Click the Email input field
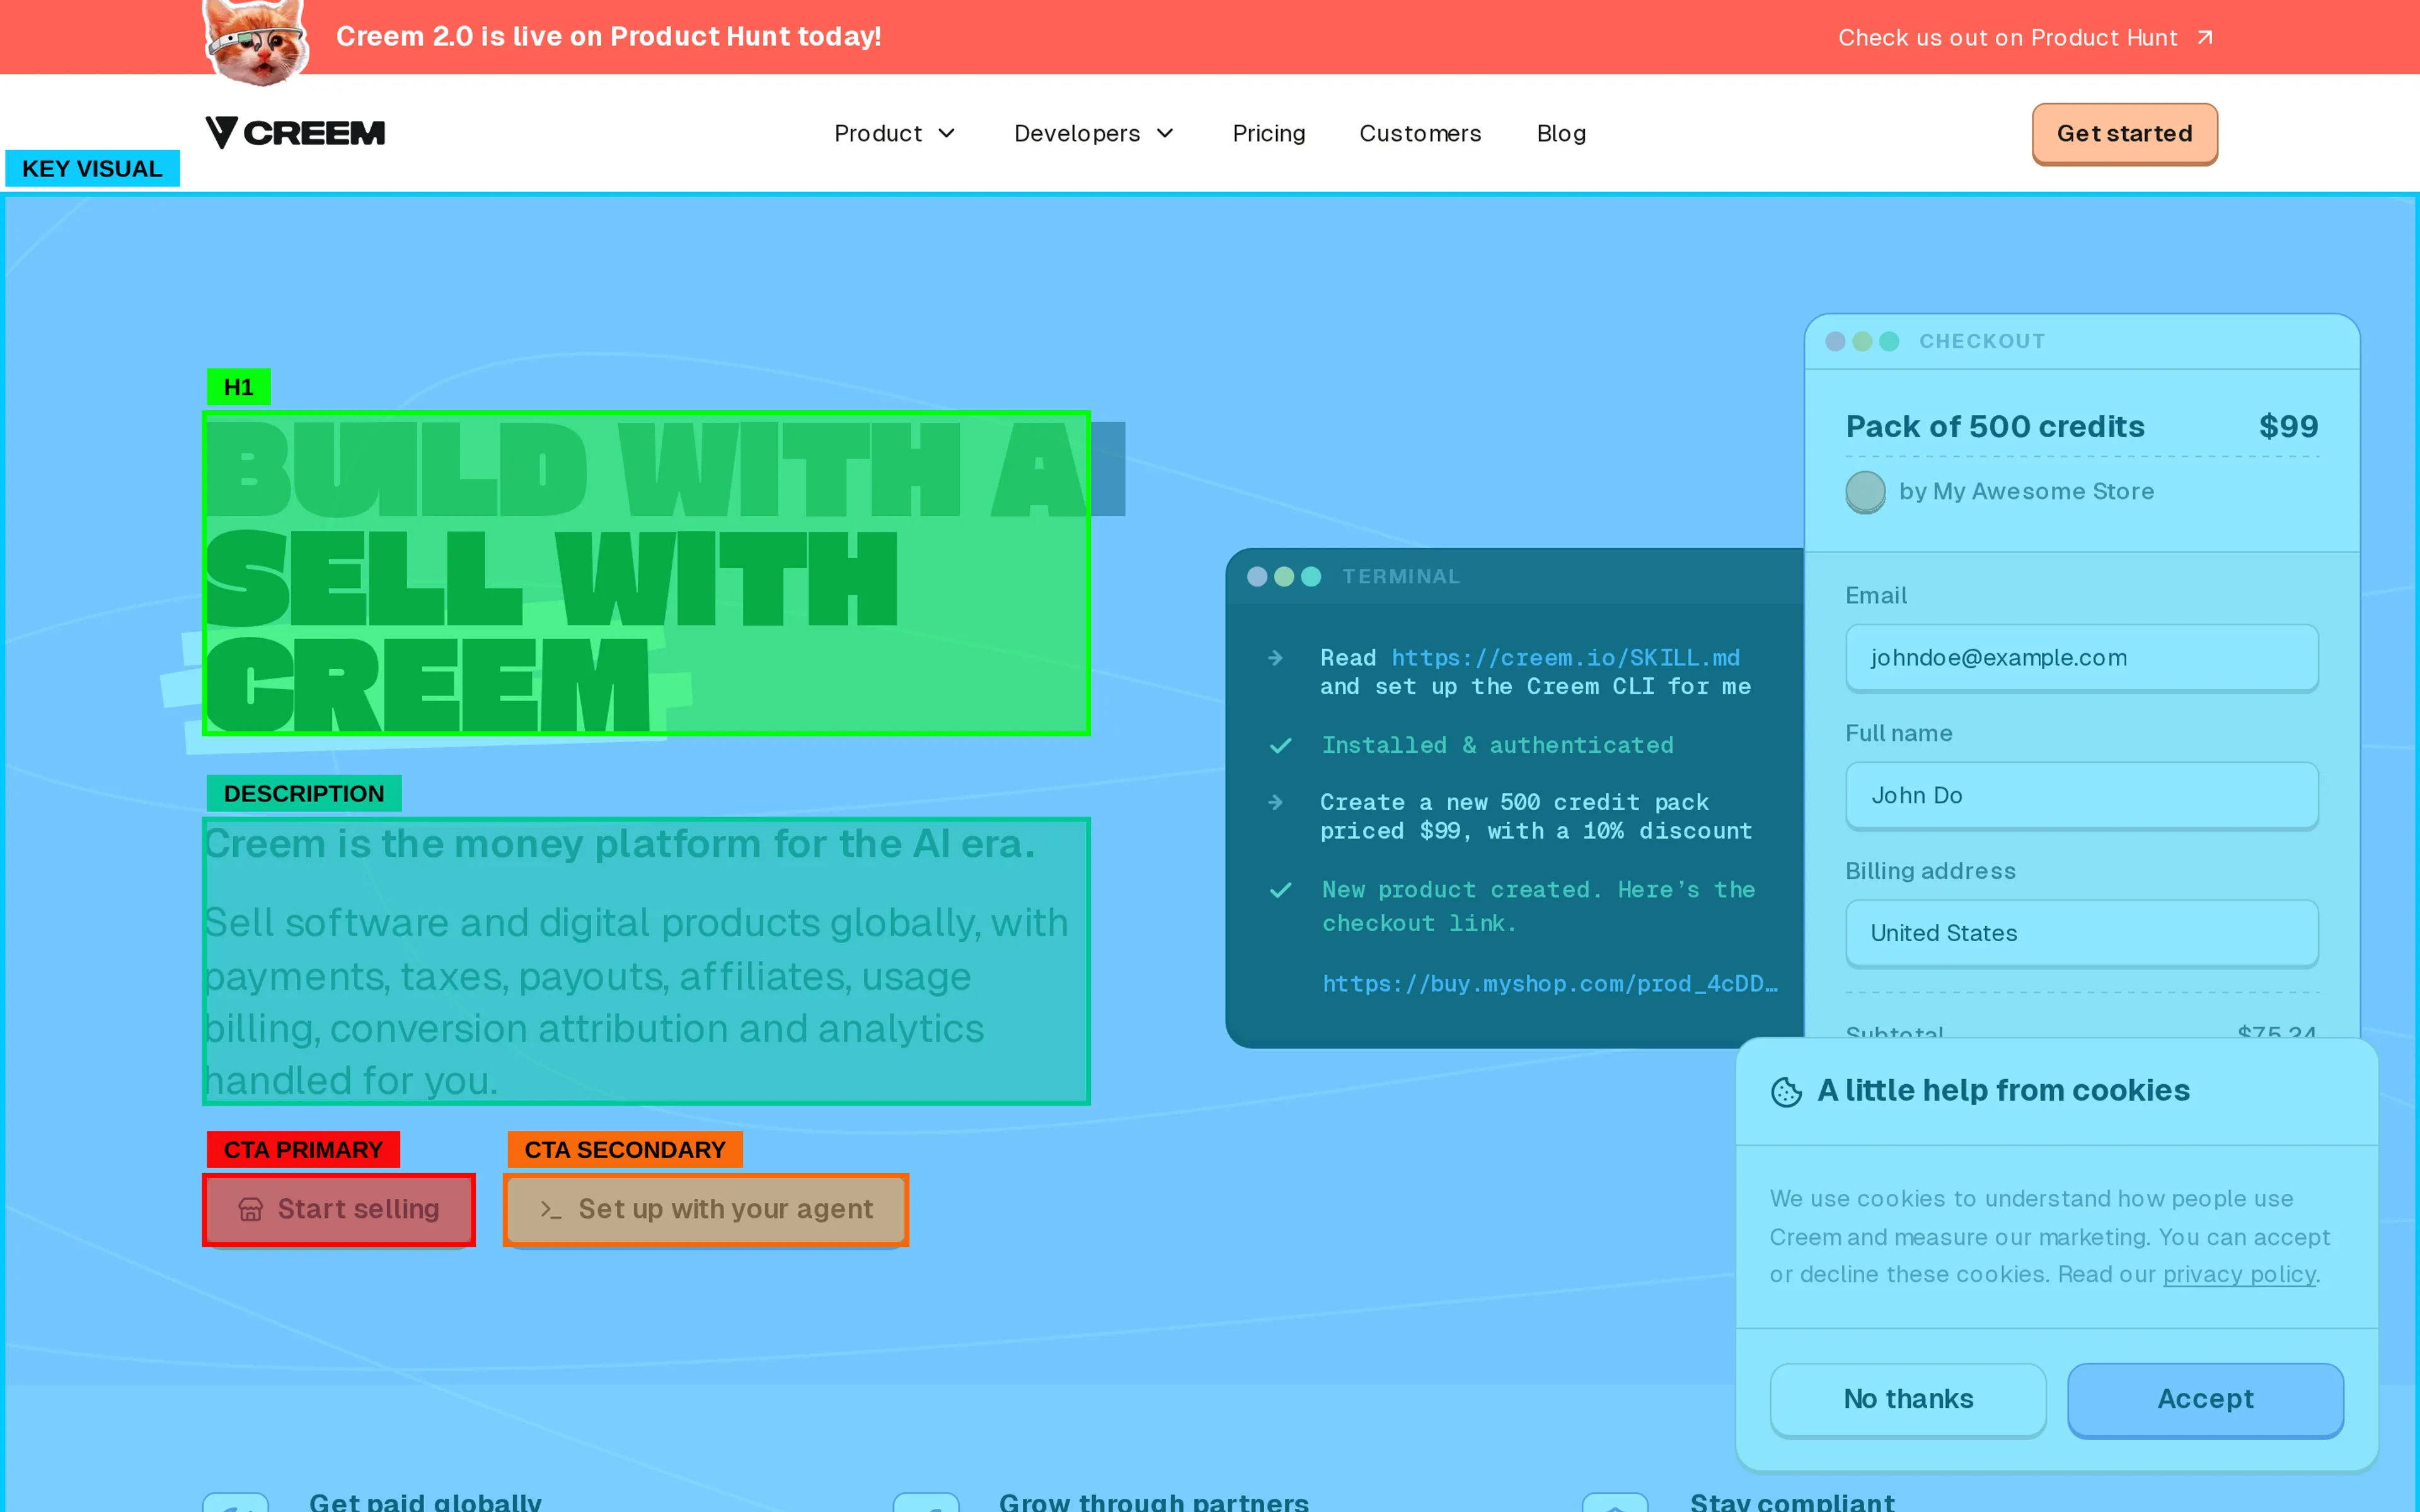2420x1512 pixels. (2082, 658)
